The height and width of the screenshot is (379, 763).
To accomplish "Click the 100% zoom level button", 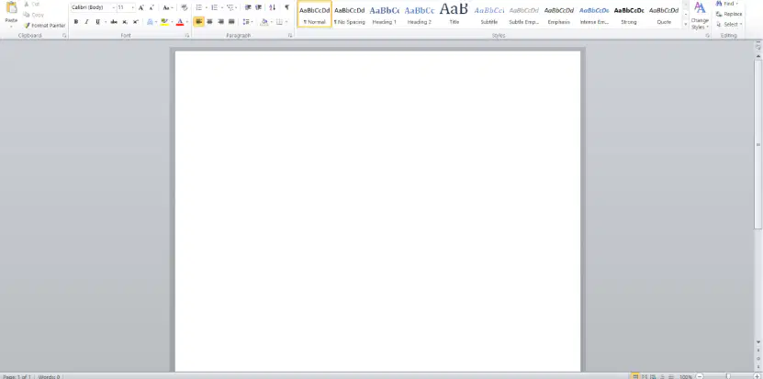I will (x=686, y=376).
